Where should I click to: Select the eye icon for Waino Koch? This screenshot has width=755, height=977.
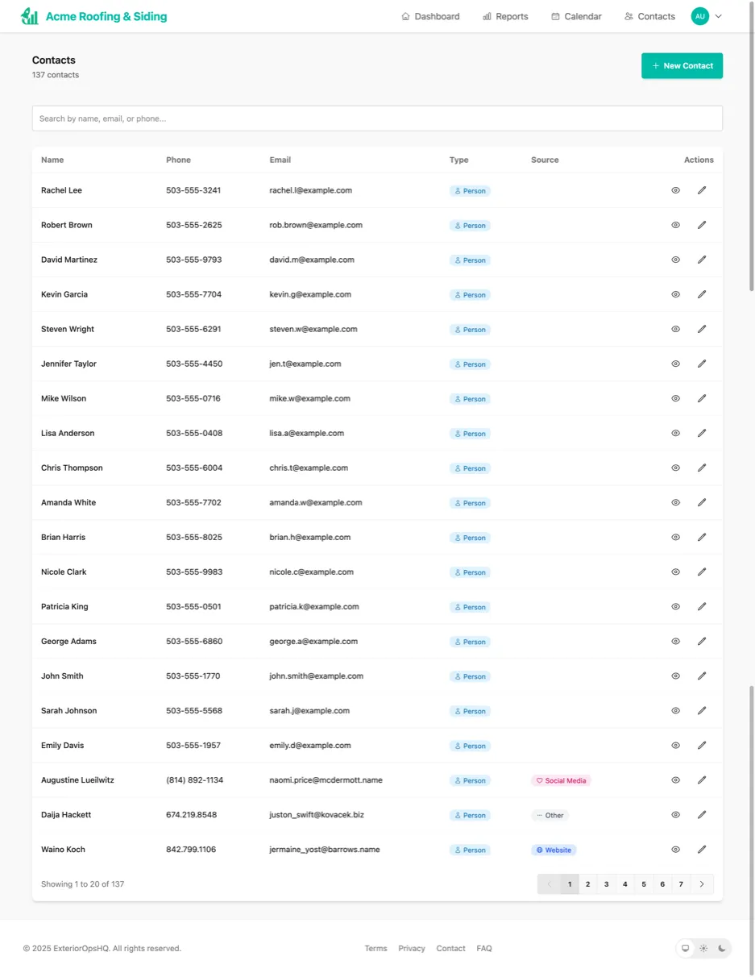tap(675, 849)
